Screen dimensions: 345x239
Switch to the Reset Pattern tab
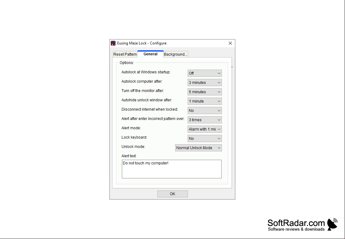tap(125, 54)
